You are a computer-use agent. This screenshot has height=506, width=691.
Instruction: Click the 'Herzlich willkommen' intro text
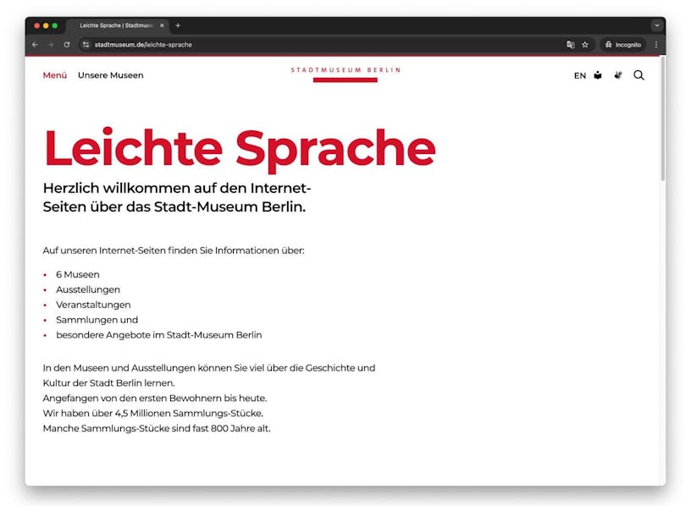[x=177, y=197]
